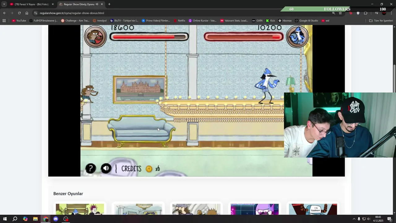Open the trendyol bookmark
The height and width of the screenshot is (223, 396).
click(x=100, y=21)
